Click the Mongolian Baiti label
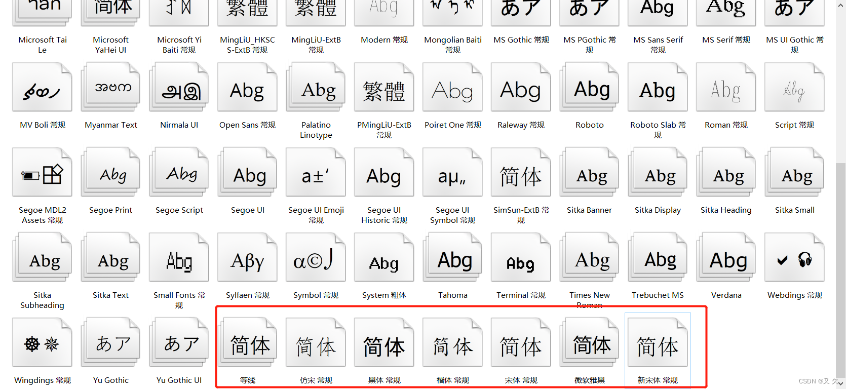Screen dimensions: 846x389 [x=452, y=45]
